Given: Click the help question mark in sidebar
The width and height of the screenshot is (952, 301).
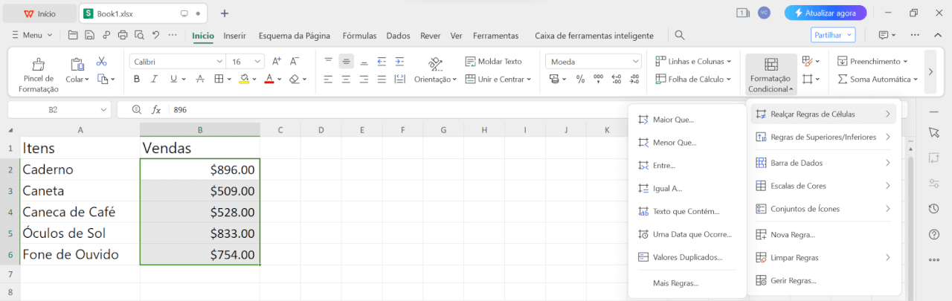Looking at the screenshot, I should click(x=934, y=235).
